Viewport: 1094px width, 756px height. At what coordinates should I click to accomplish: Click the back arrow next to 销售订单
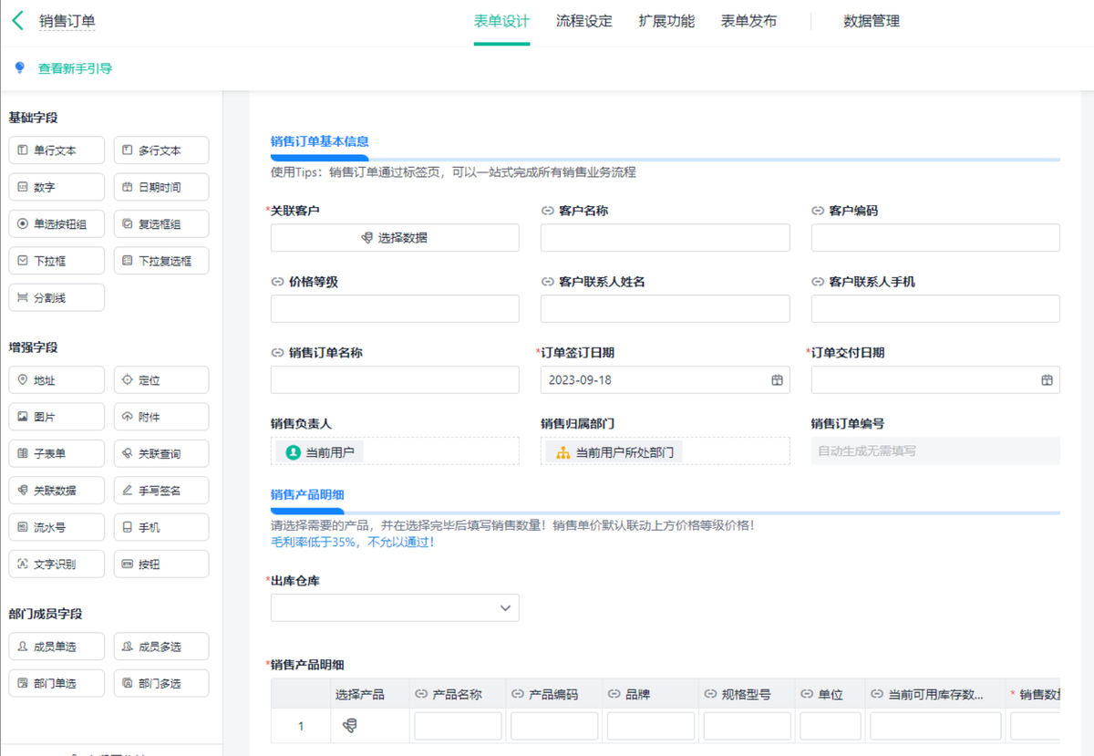(17, 21)
